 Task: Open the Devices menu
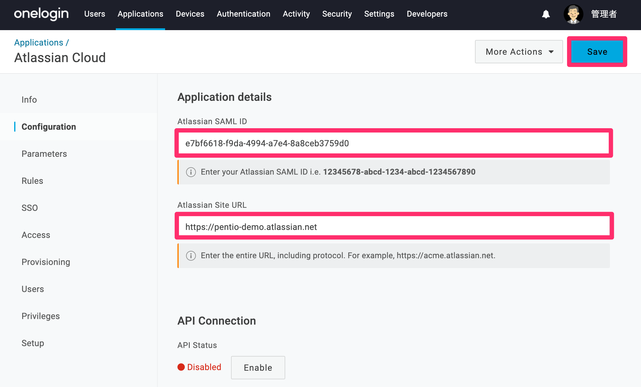[x=190, y=14]
